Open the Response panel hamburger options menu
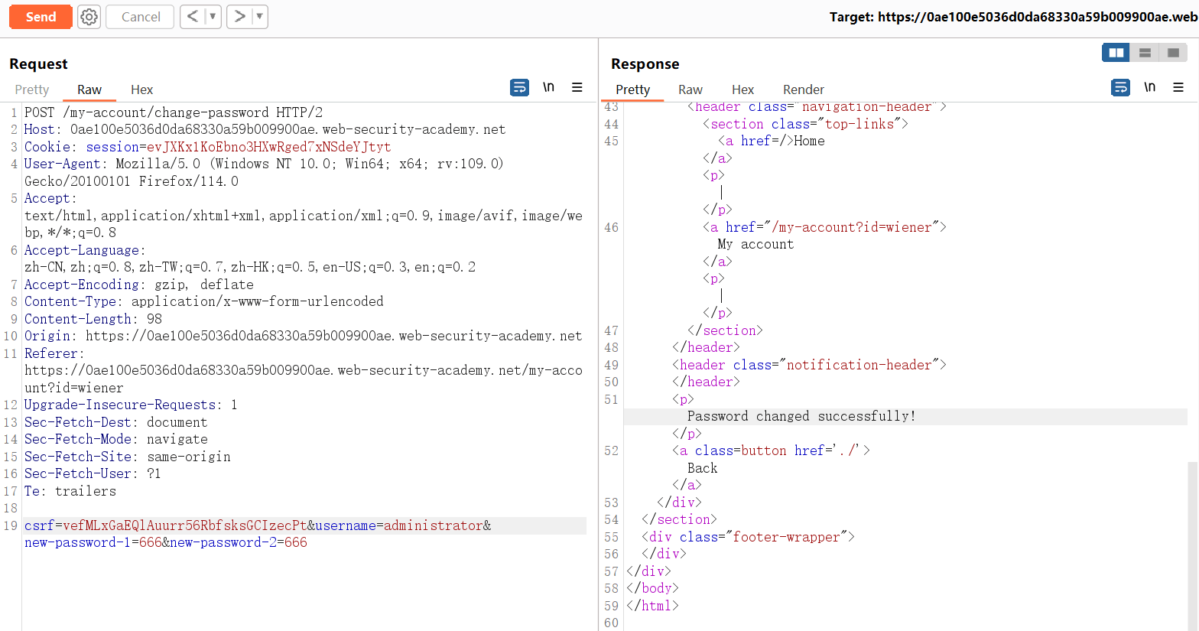 tap(1178, 88)
